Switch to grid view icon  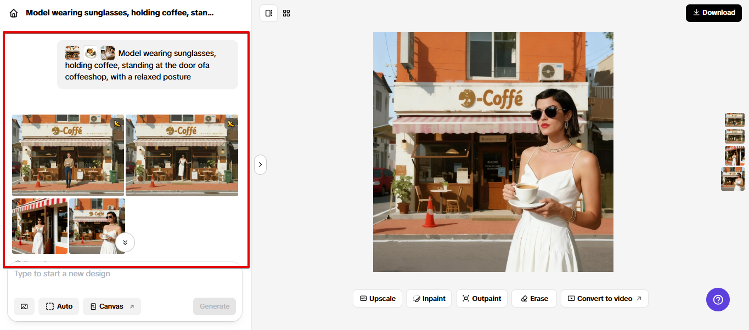point(286,13)
